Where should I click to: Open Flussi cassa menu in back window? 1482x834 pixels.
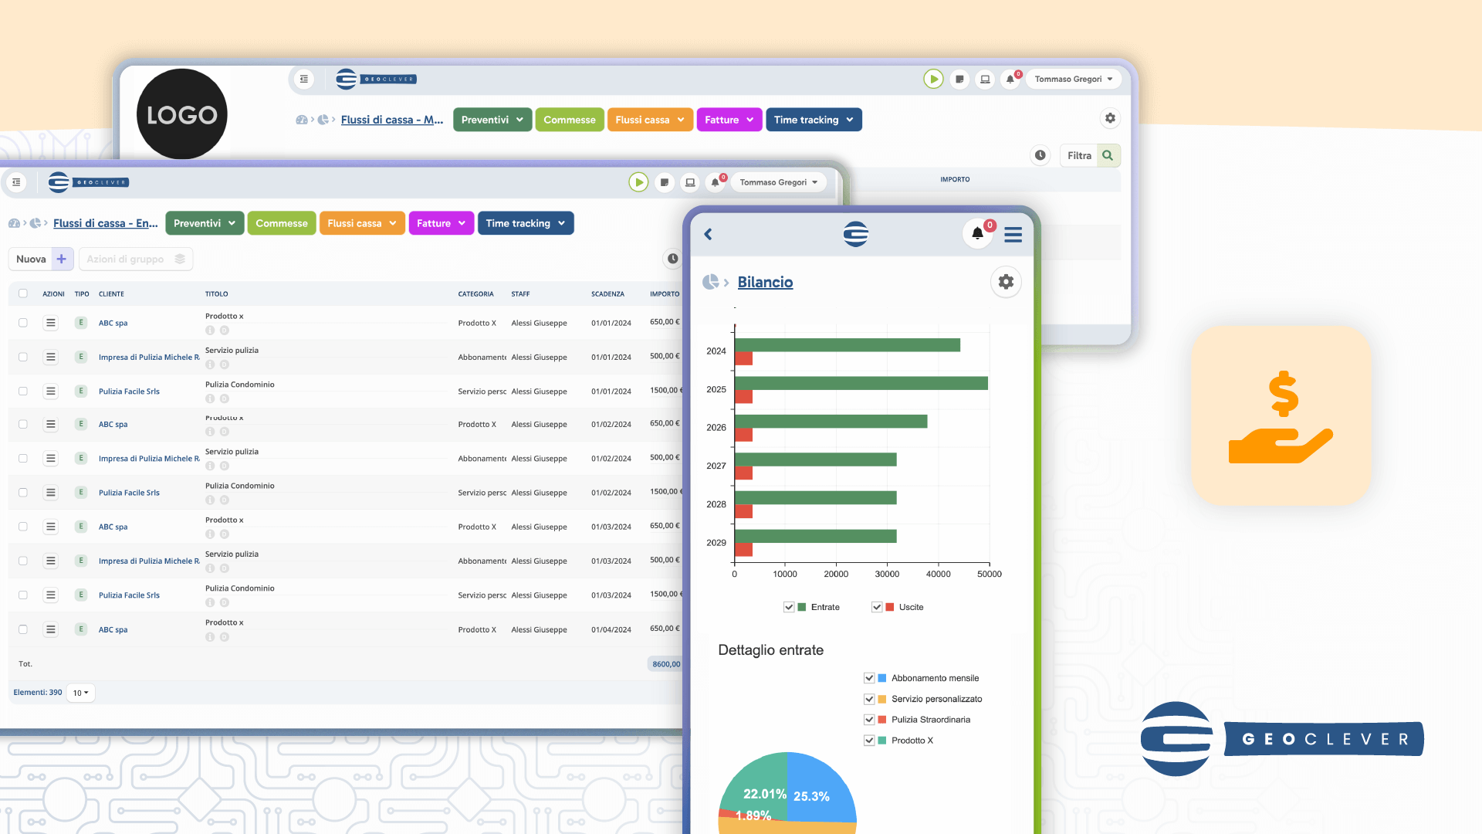click(650, 120)
